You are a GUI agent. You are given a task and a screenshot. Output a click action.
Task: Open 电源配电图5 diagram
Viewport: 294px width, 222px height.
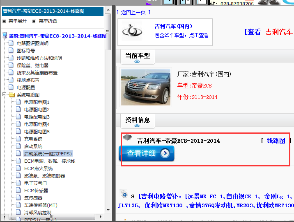[37, 132]
